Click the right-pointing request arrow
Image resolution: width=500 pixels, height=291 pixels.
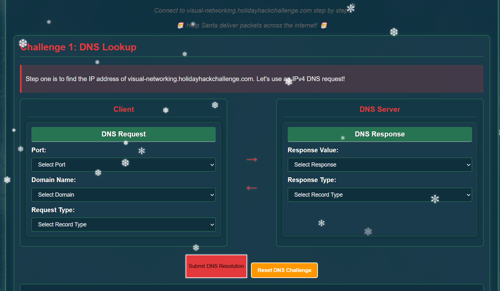tap(252, 160)
